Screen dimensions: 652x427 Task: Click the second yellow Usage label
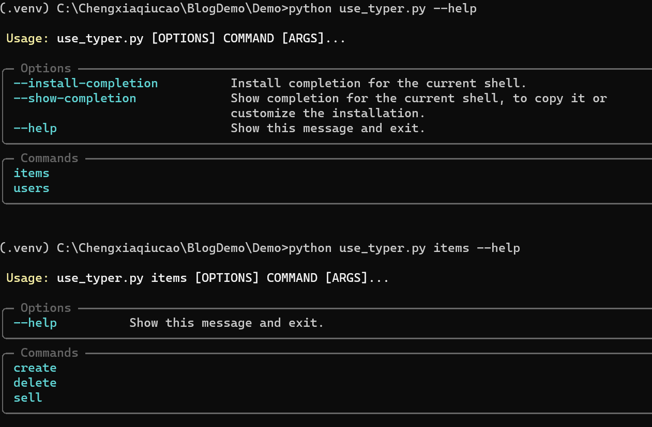coord(28,278)
